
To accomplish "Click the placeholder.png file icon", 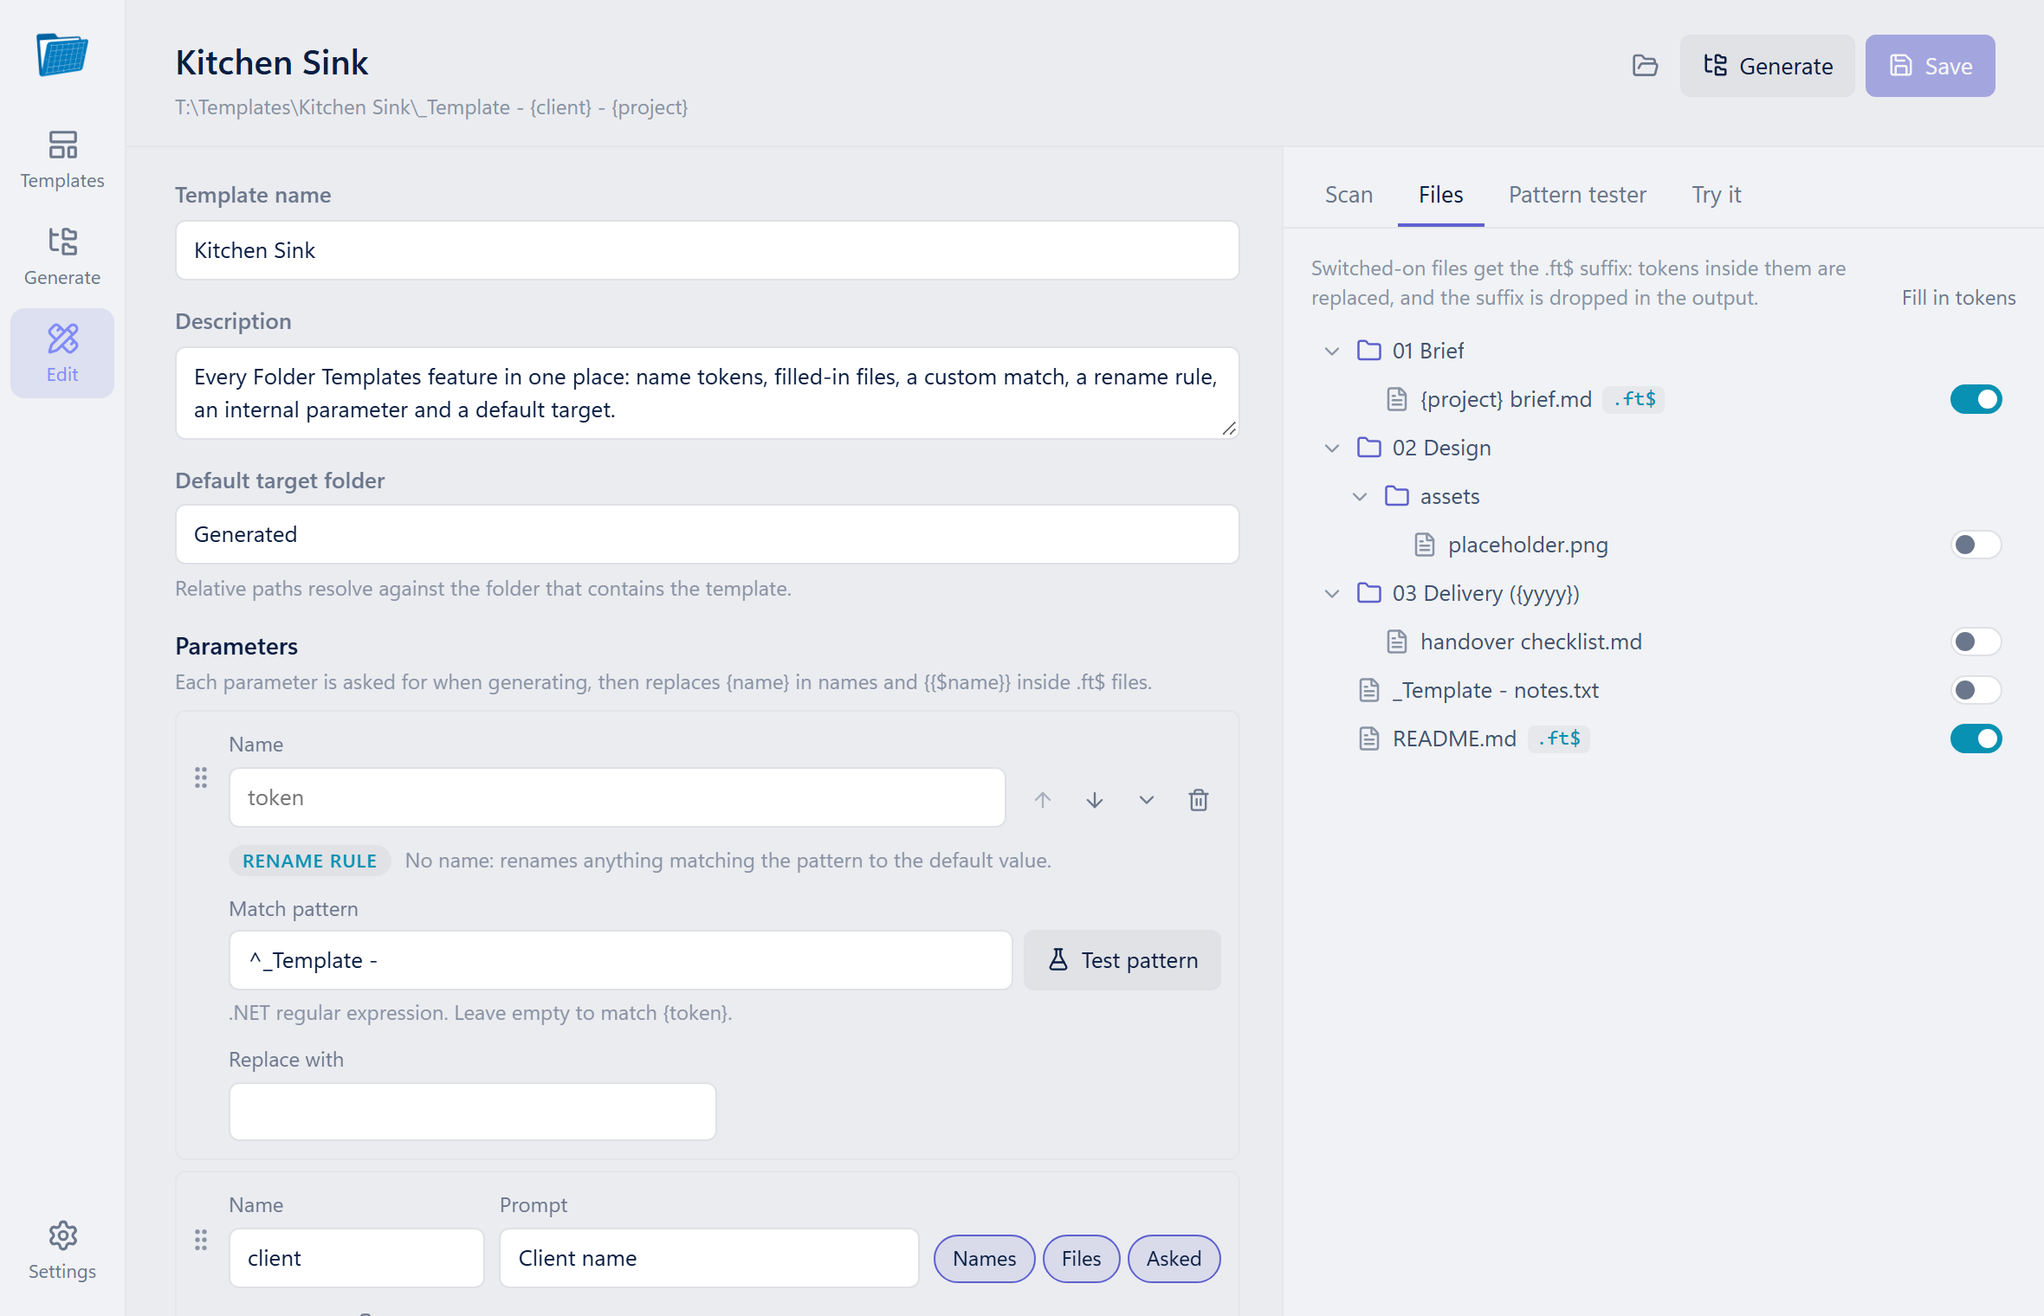I will (x=1425, y=545).
